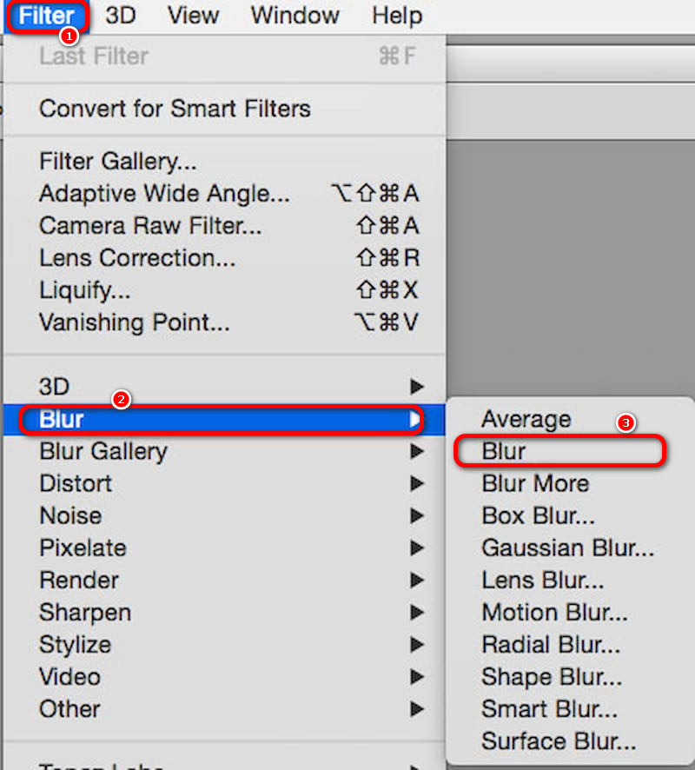Open Surface Blur dialog
695x770 pixels.
pyautogui.click(x=559, y=740)
